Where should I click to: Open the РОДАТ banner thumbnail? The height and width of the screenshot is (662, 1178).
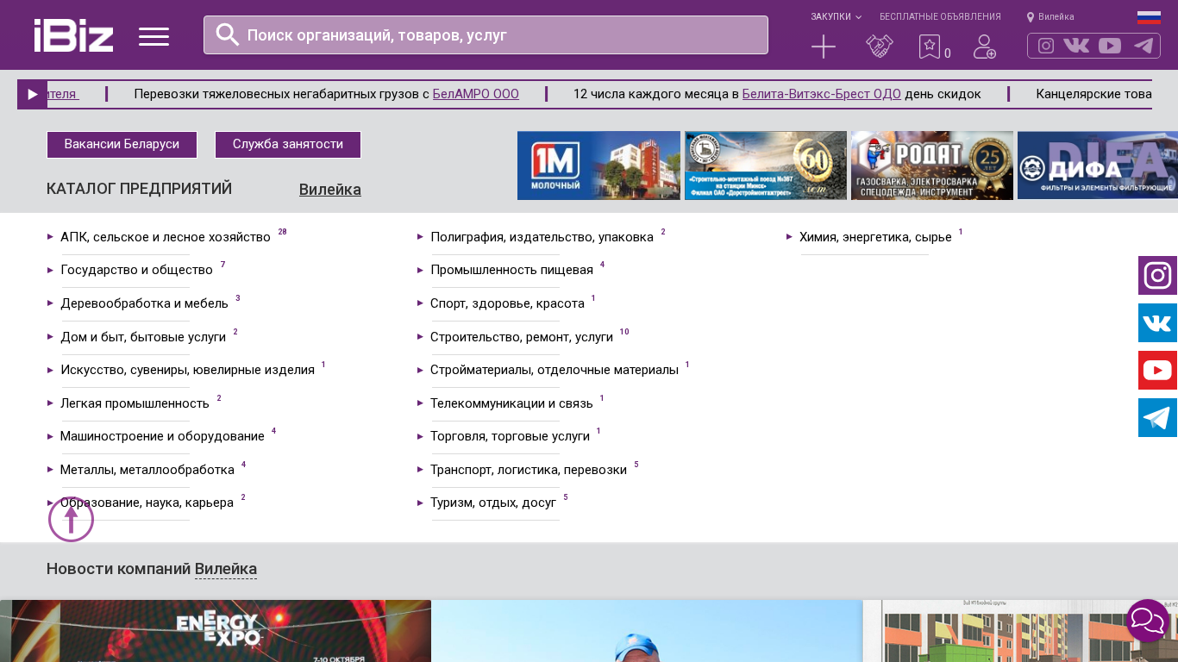pyautogui.click(x=931, y=165)
